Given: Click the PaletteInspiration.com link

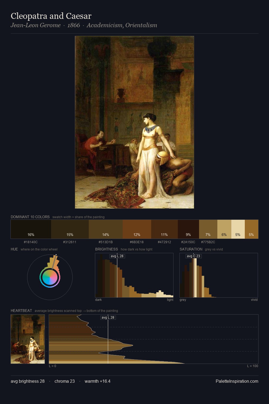Looking at the screenshot, I should point(237,381).
